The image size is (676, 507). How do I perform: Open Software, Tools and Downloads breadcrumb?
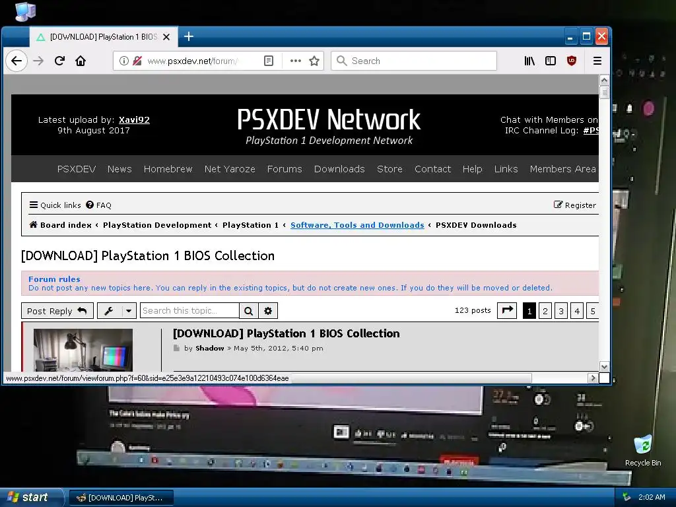pos(357,225)
